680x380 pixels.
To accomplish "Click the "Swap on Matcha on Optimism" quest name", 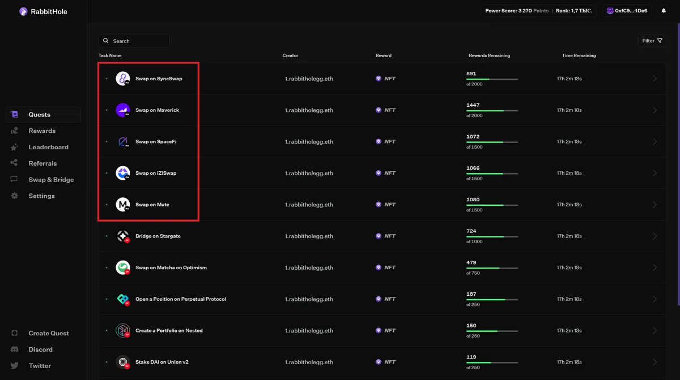I will (x=171, y=267).
